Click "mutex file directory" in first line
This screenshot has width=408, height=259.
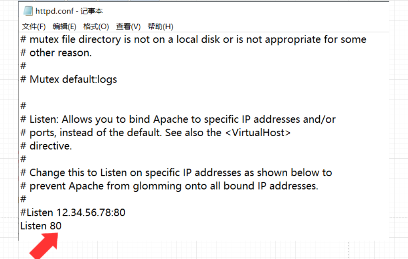(x=75, y=39)
